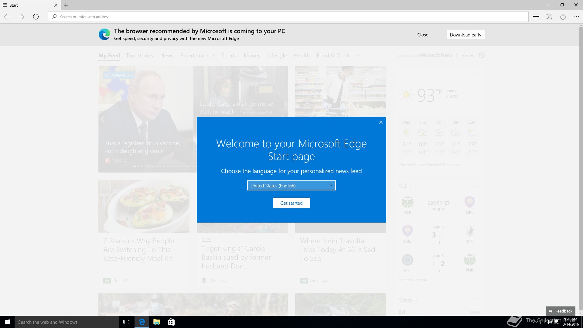This screenshot has height=328, width=583.
Task: Select the Sports feed tab
Action: pos(229,56)
